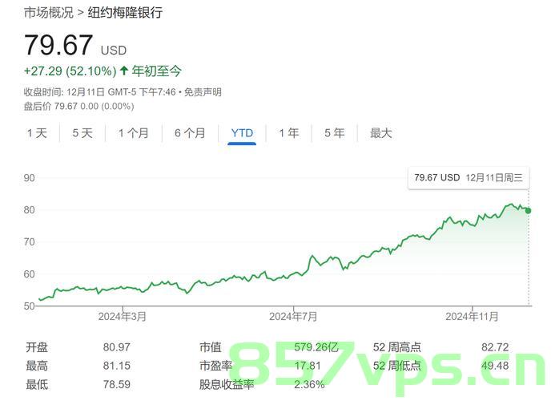Select the YTD range tab
Viewport: 559px width, 401px height.
coord(242,133)
